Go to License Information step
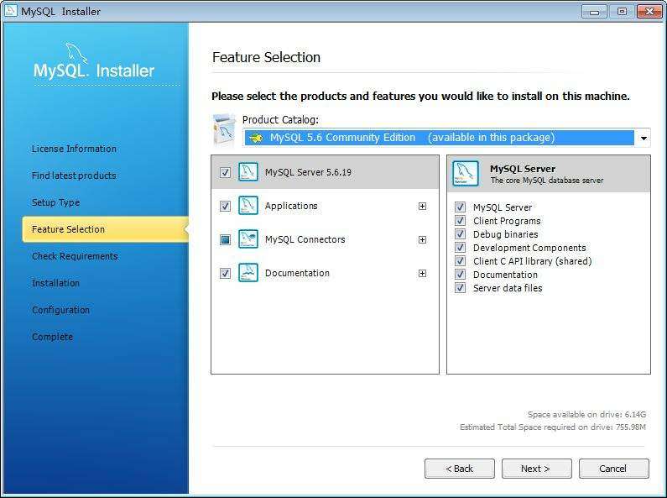667x498 pixels. (x=74, y=149)
